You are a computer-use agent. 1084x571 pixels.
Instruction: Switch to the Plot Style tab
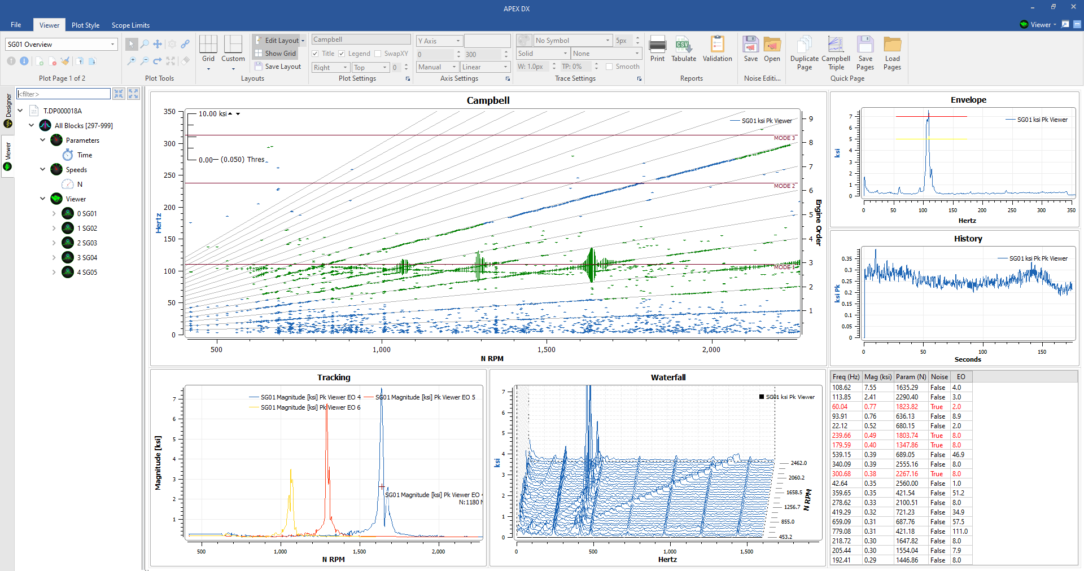point(85,25)
